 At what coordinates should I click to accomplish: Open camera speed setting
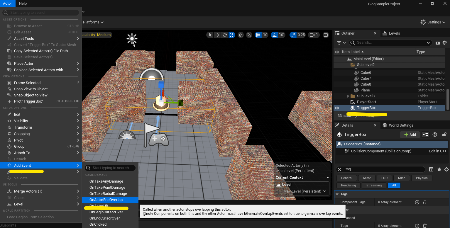[314, 35]
